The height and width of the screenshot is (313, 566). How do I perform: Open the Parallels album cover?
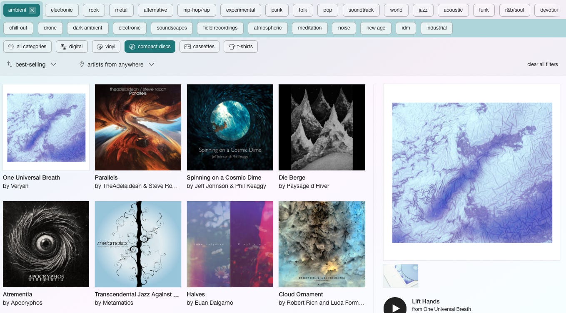(x=138, y=127)
